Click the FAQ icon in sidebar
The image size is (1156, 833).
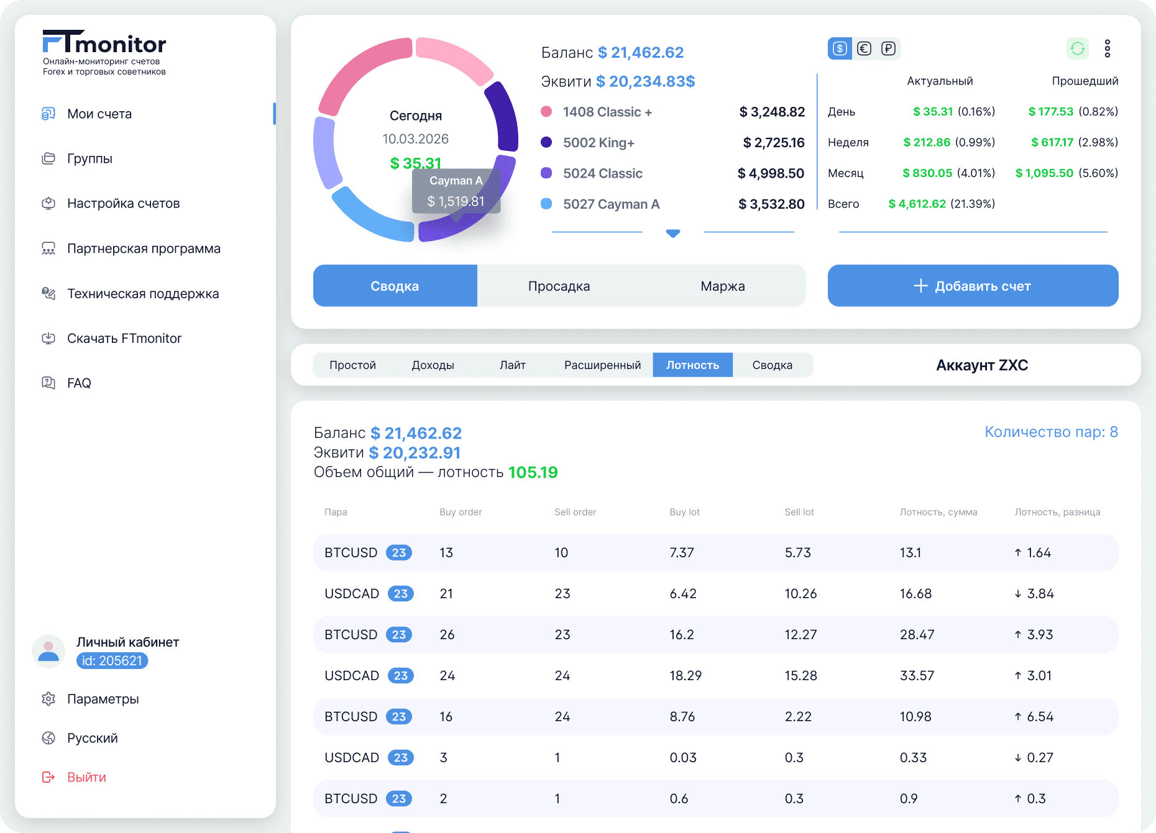tap(48, 383)
